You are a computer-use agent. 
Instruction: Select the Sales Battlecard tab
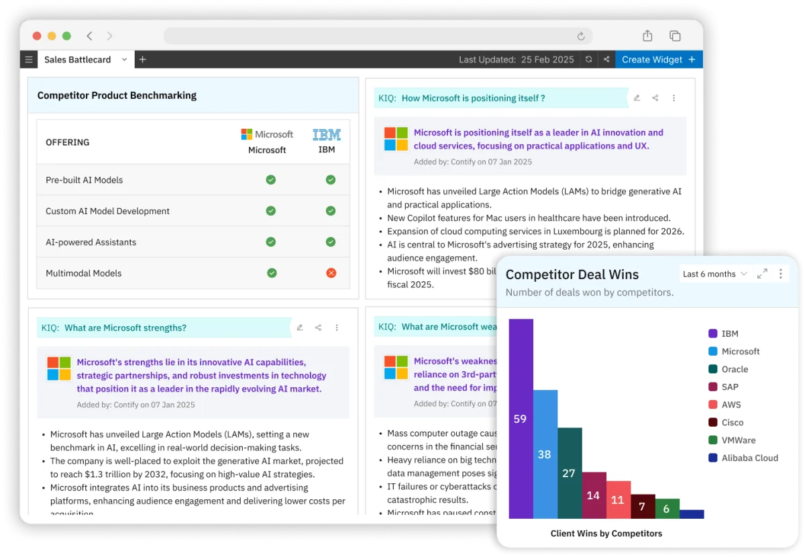point(76,59)
